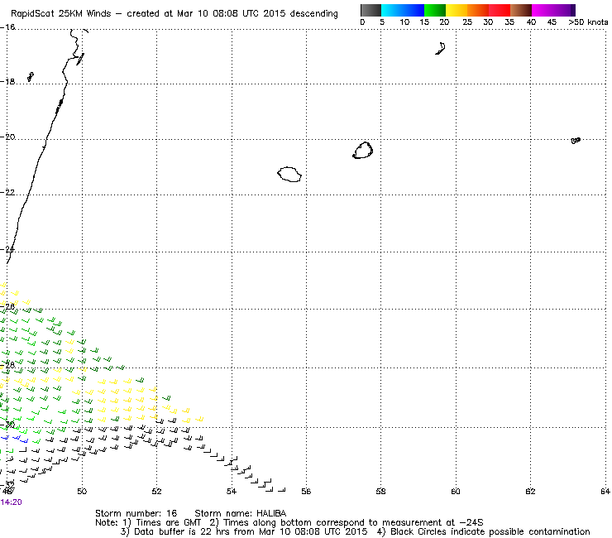Click the longitude label 54 on the axis
The width and height of the screenshot is (612, 538).
click(232, 491)
